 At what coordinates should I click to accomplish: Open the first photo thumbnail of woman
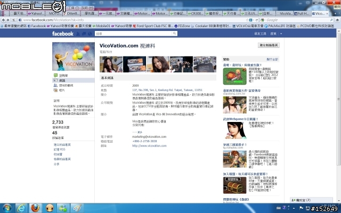coord(111,64)
